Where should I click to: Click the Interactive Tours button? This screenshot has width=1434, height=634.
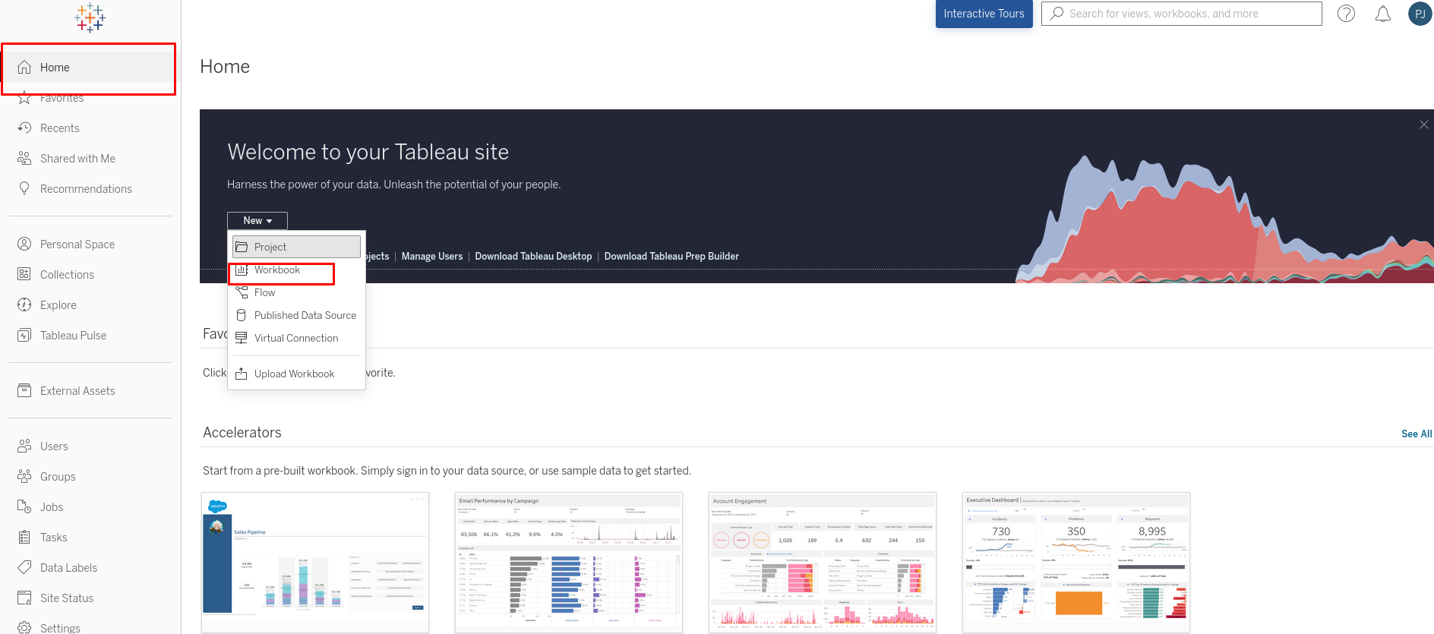coord(984,14)
